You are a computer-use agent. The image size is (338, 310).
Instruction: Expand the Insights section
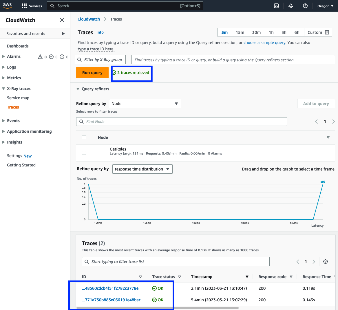point(3,142)
